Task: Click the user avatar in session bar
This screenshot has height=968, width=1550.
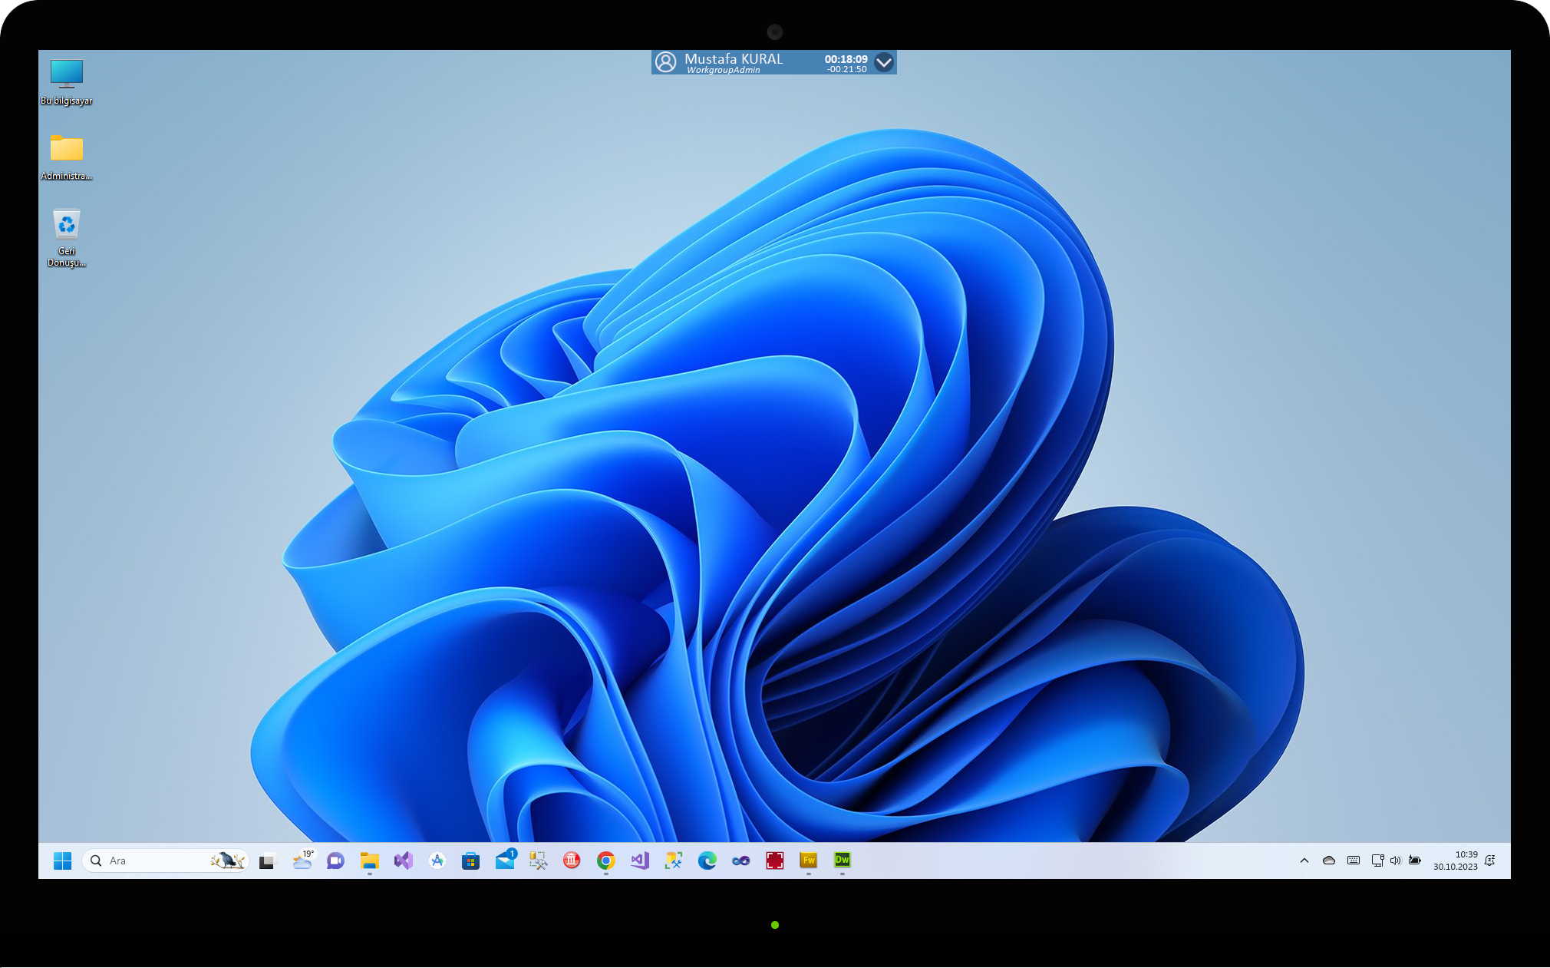Action: pos(666,62)
